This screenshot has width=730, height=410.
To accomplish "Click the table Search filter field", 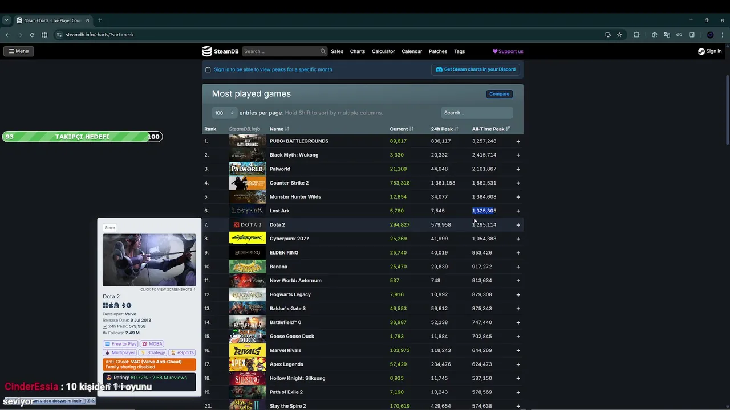I will click(x=477, y=113).
